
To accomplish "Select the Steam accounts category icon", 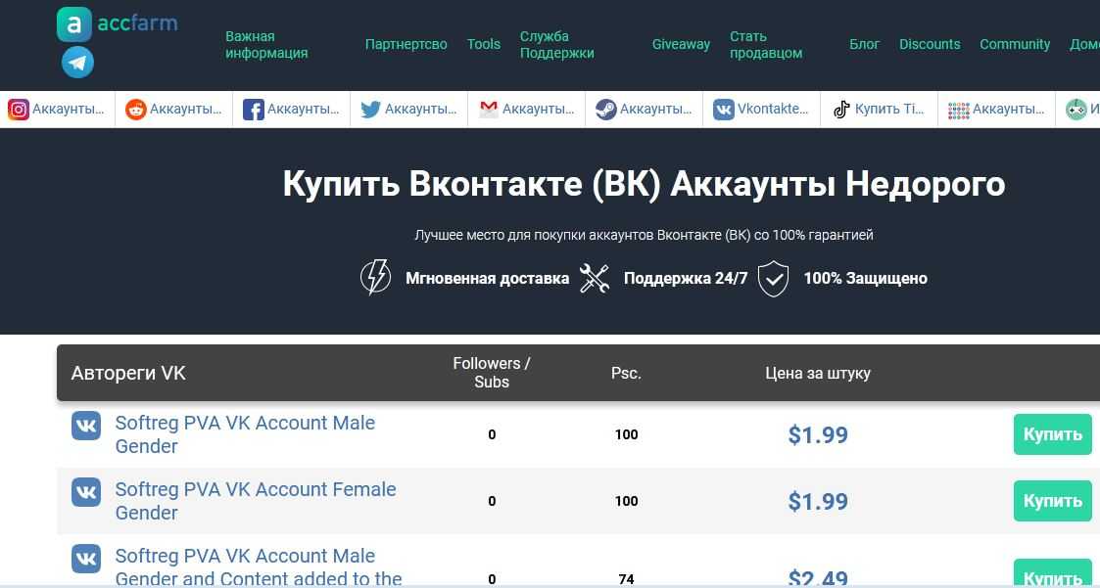I will [x=606, y=110].
